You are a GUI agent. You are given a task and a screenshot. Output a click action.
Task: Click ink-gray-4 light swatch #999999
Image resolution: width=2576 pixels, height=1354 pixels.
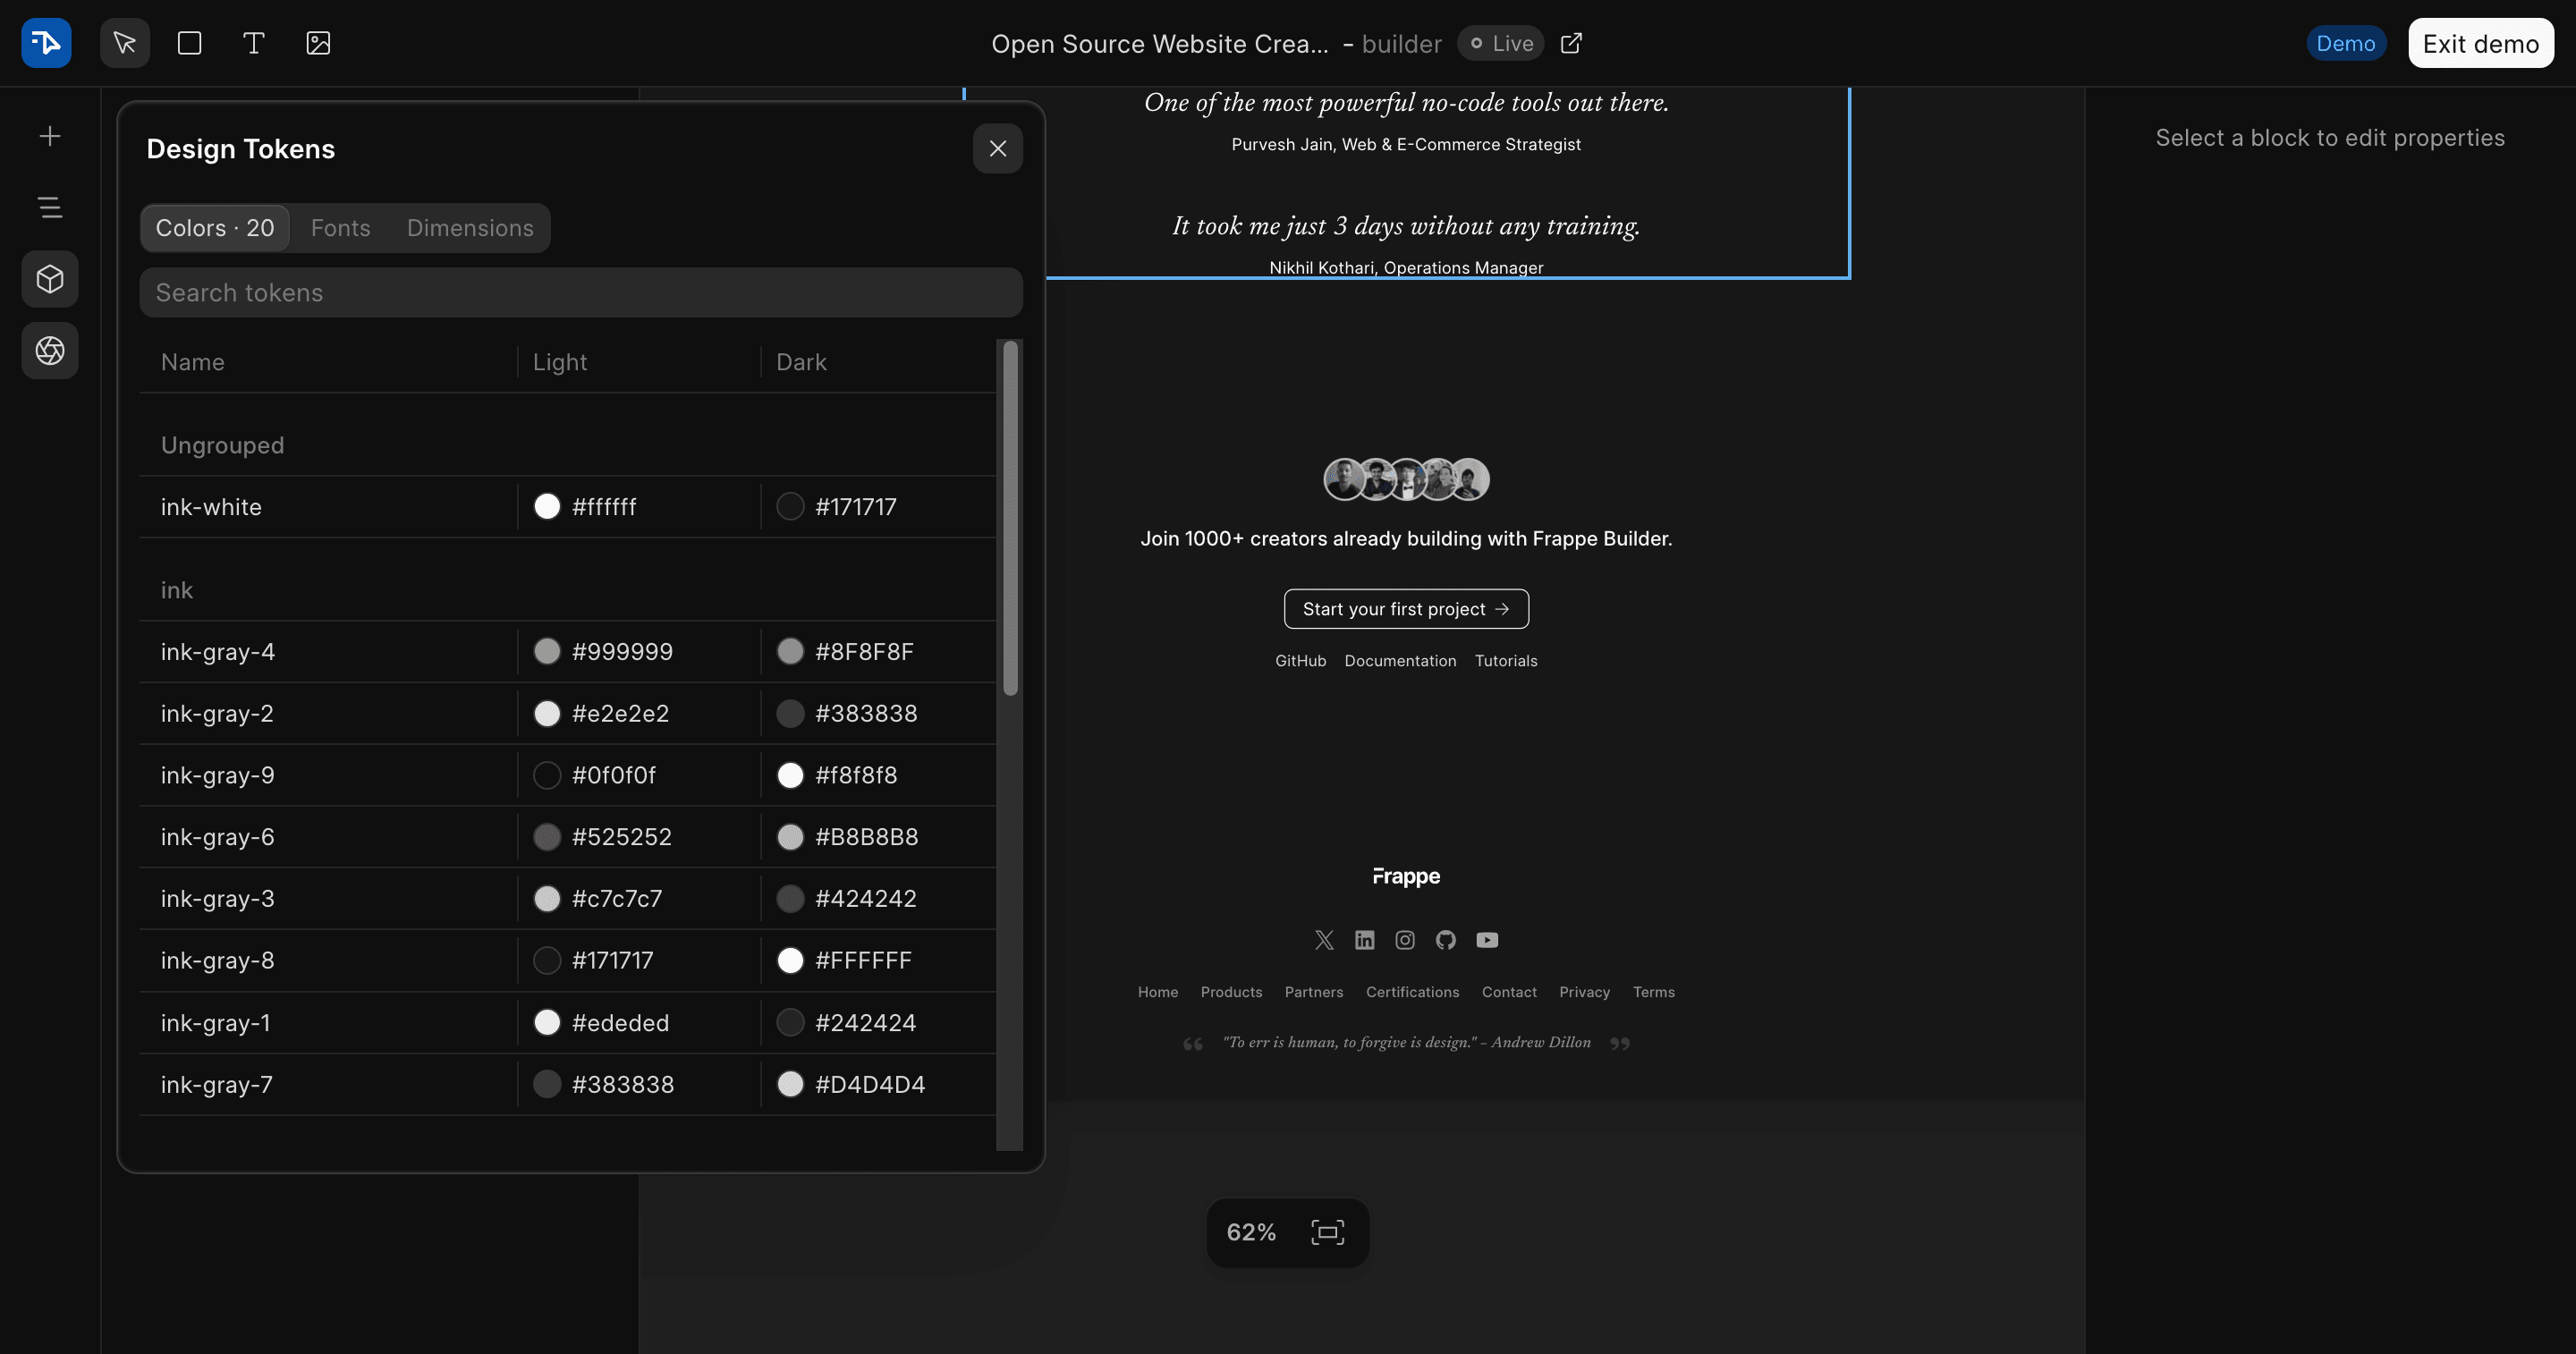pyautogui.click(x=547, y=652)
